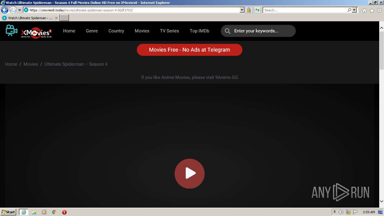Click the XMovies8 logo
This screenshot has height=216, width=384.
click(29, 31)
